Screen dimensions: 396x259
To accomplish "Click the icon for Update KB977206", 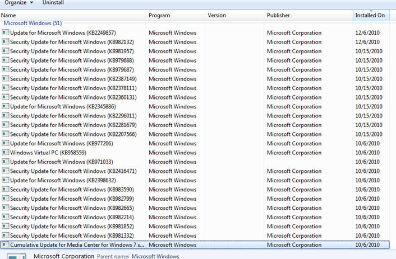I will pos(5,143).
